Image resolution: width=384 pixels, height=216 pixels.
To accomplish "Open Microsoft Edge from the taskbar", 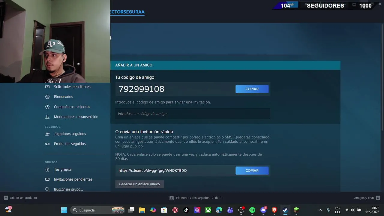I will coord(219,210).
